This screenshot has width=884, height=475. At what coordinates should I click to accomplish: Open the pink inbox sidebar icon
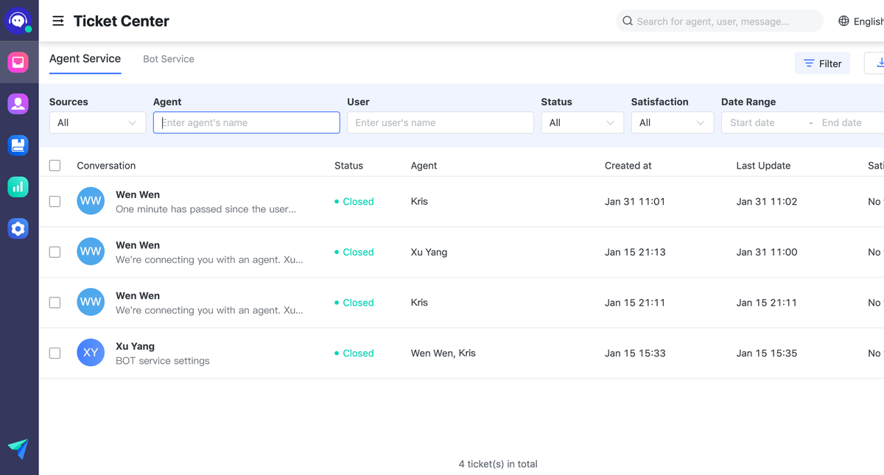click(x=18, y=63)
